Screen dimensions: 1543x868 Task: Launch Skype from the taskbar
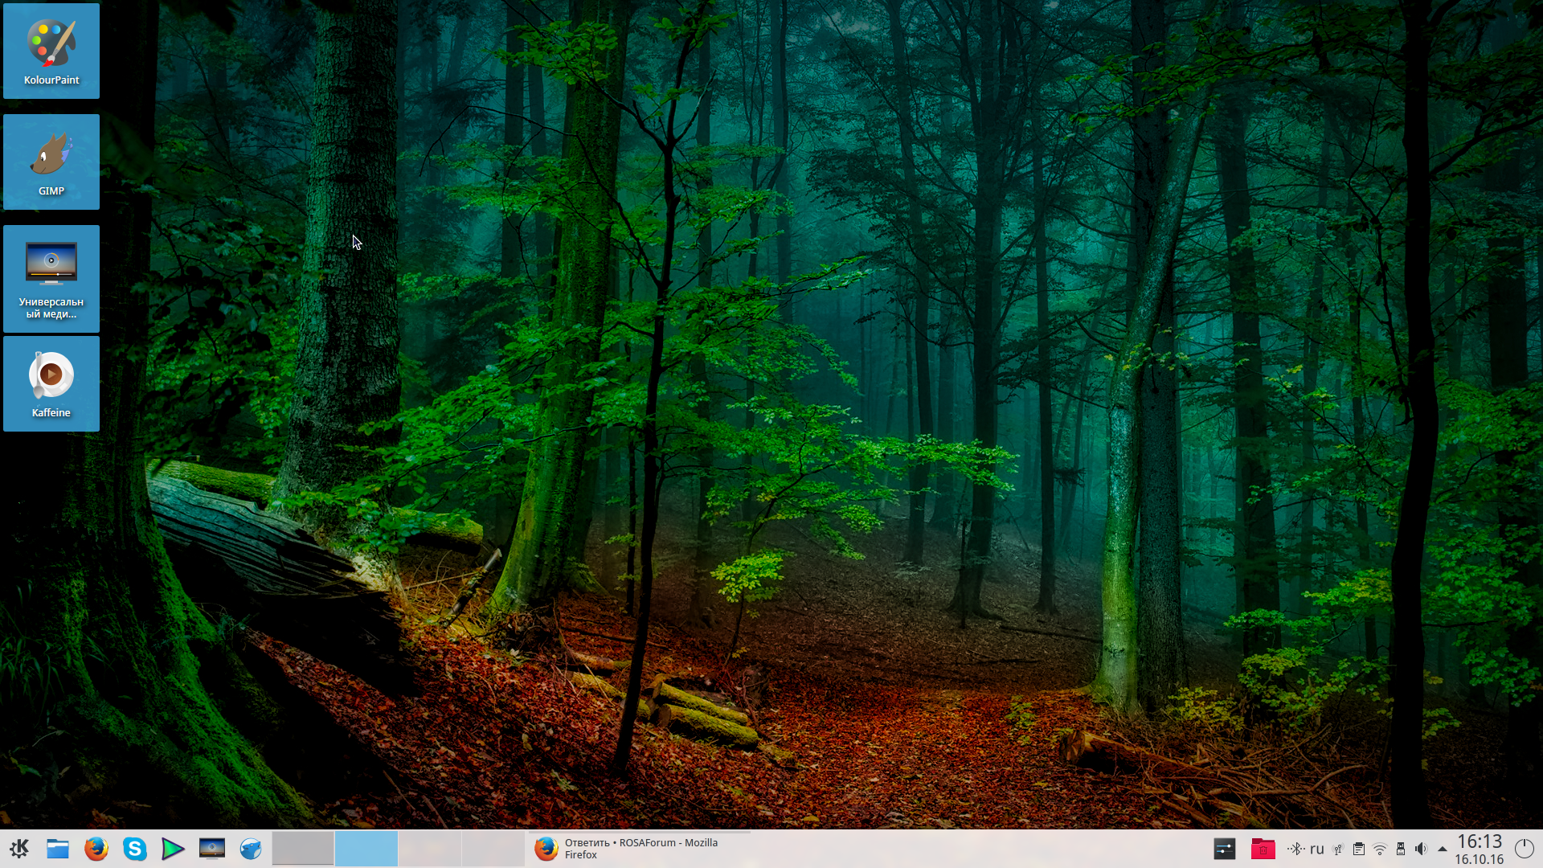coord(134,849)
